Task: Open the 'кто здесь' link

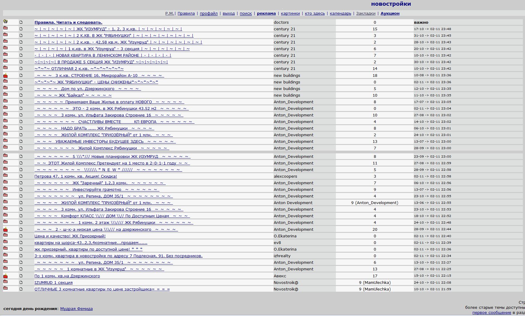Action: coord(315,14)
